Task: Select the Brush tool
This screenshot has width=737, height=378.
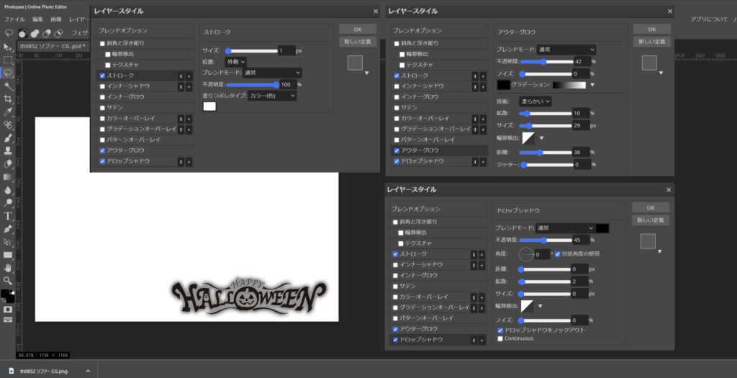Action: pyautogui.click(x=8, y=138)
